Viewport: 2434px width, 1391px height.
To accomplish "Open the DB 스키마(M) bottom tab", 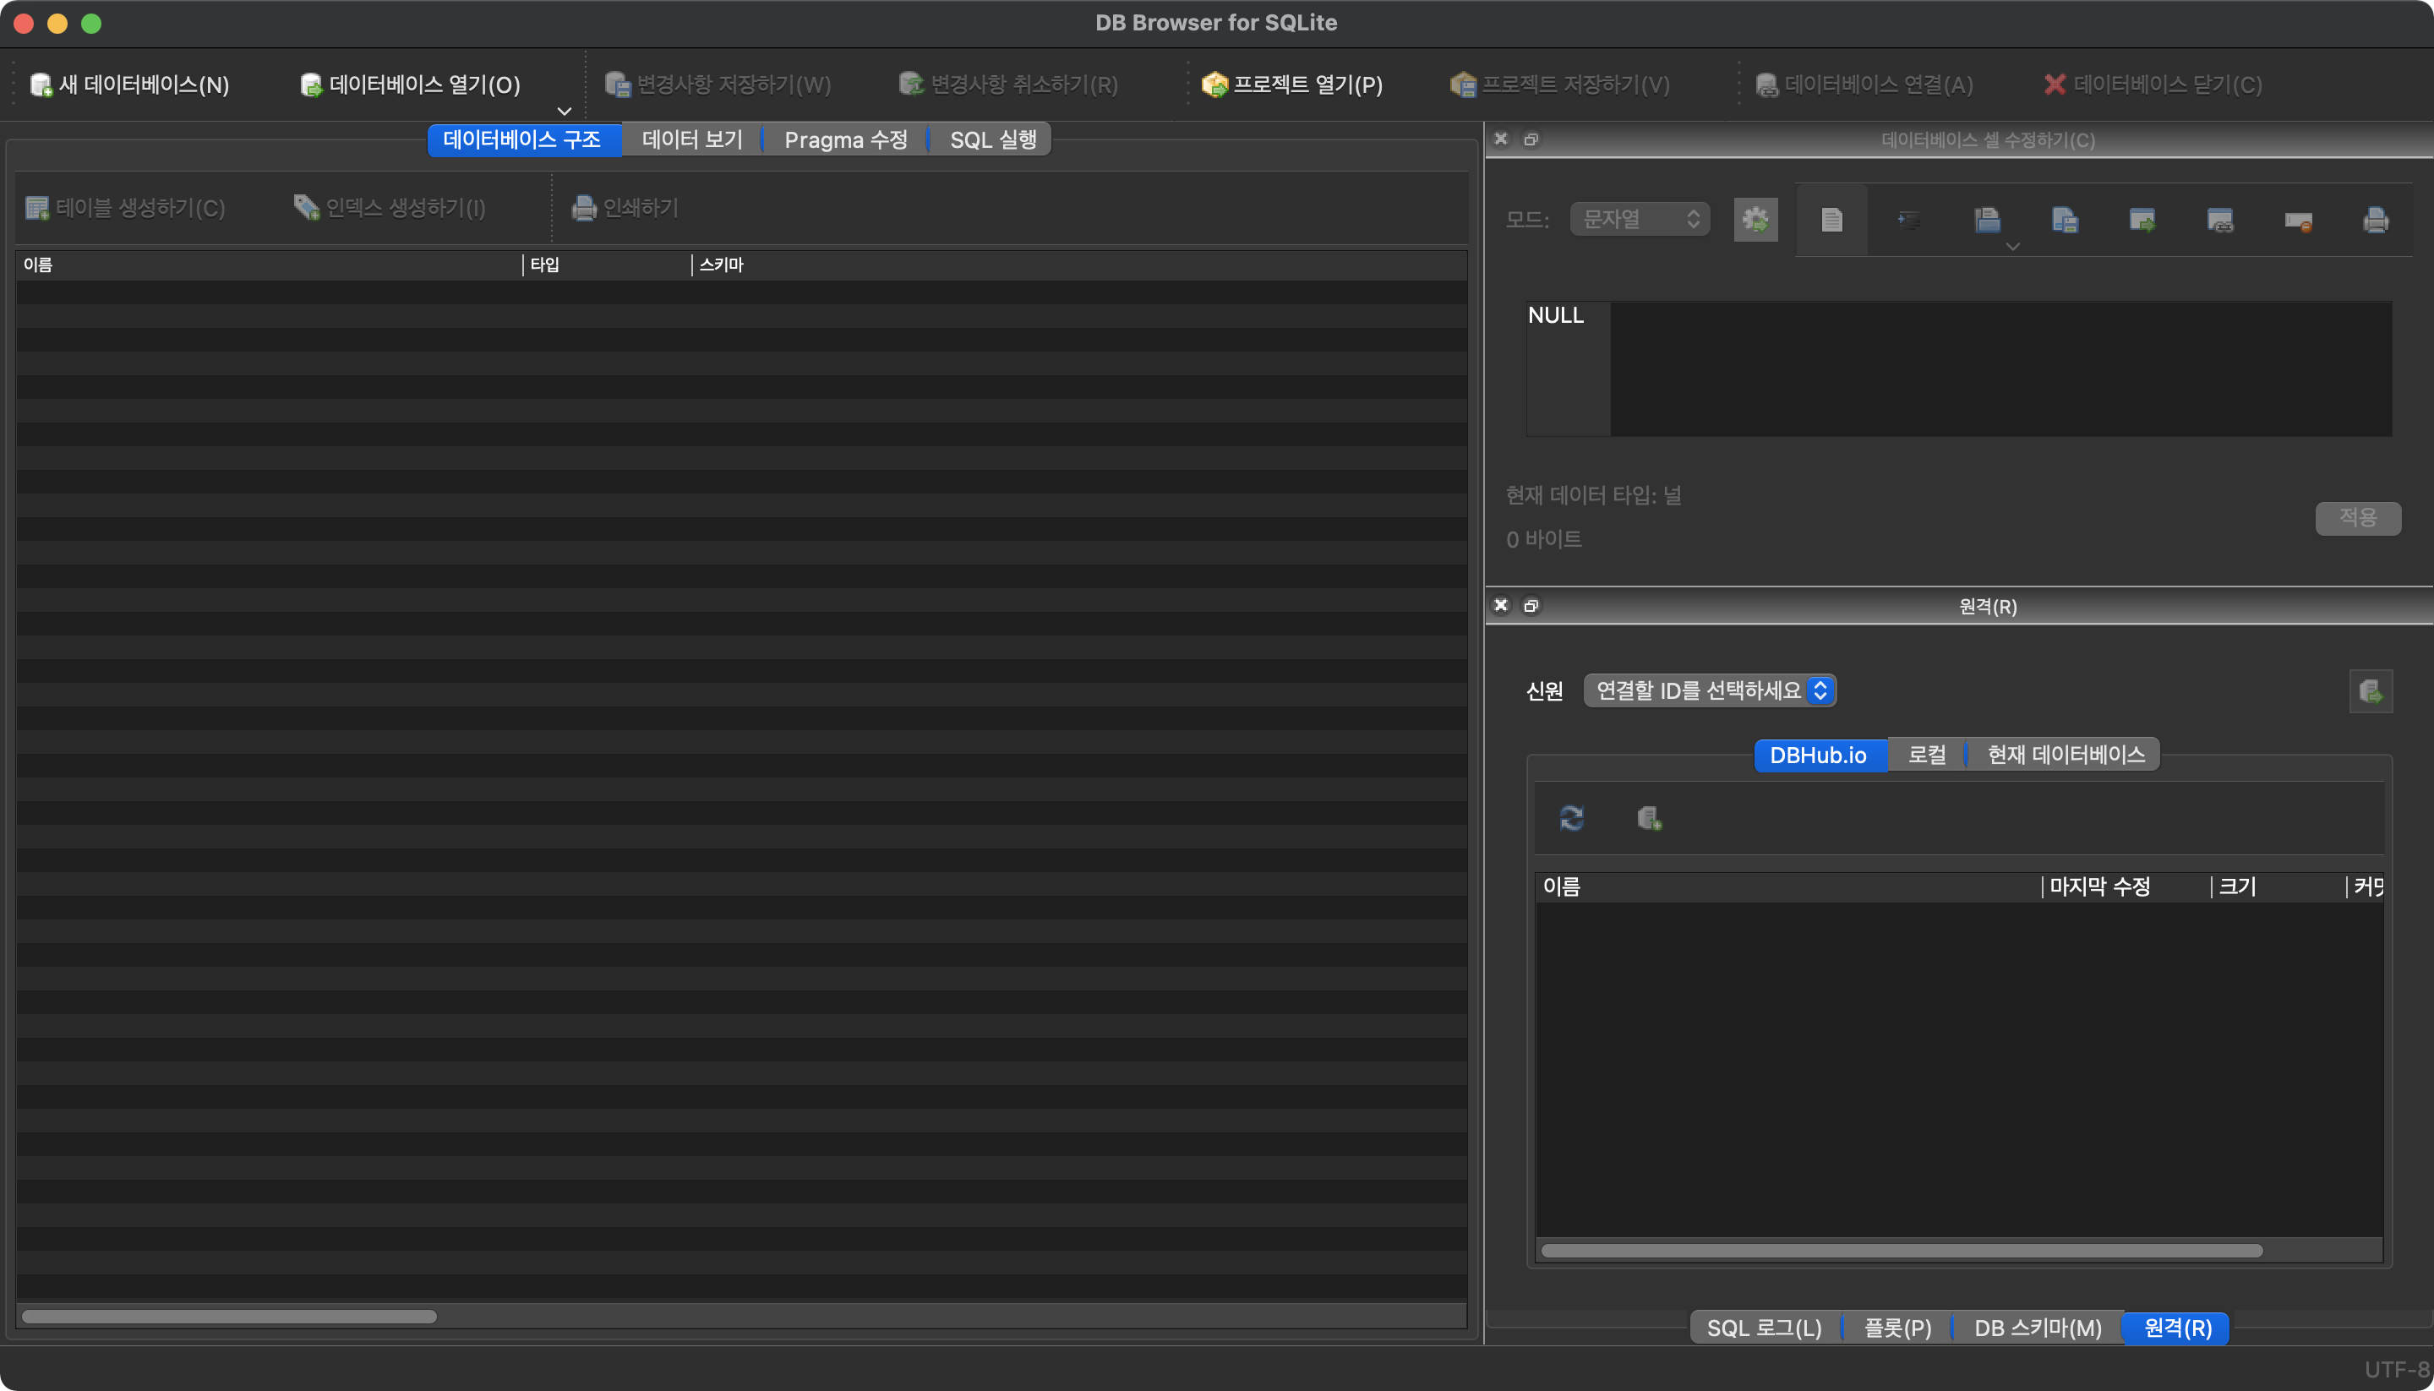I will [2037, 1328].
